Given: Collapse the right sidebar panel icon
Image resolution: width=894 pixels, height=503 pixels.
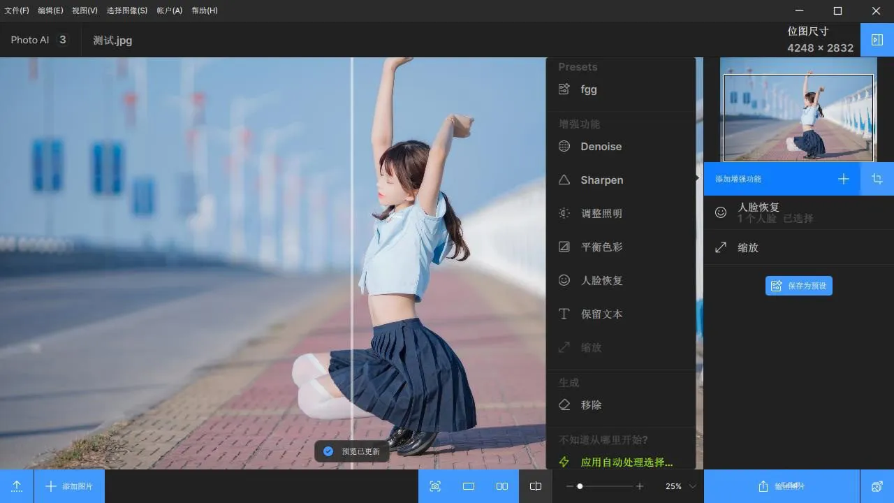Looking at the screenshot, I should click(877, 40).
